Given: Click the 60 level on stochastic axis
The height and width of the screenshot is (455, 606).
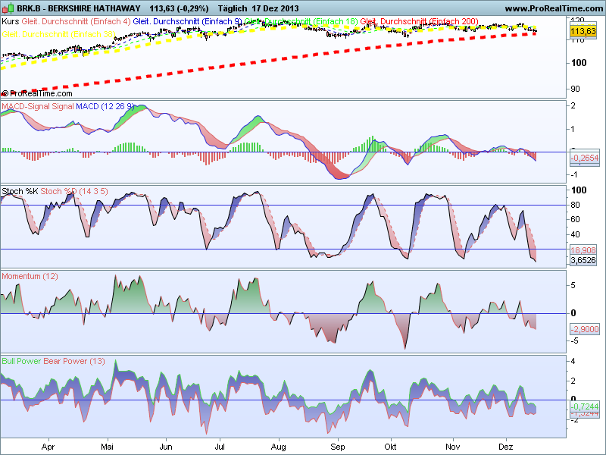Looking at the screenshot, I should [x=576, y=219].
